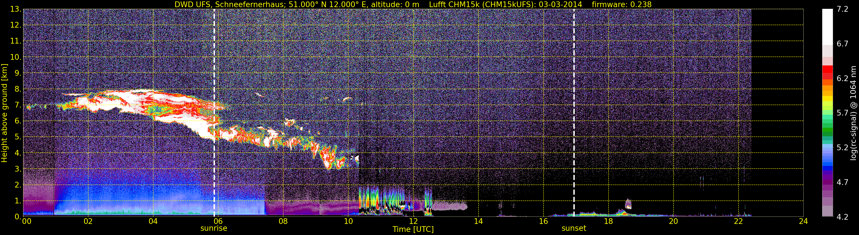The width and height of the screenshot is (859, 235).
Task: Click the time tick label 06
Action: coord(218,221)
